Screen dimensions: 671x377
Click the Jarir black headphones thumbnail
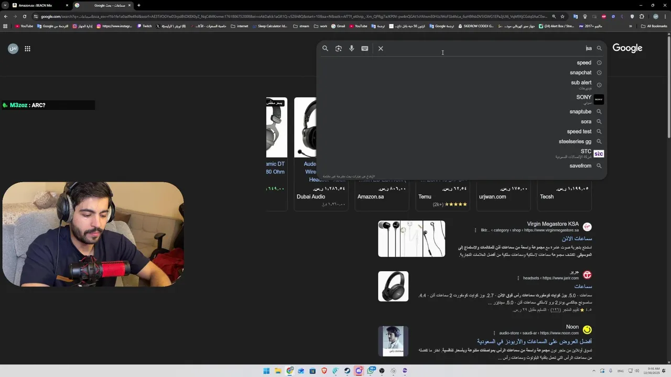click(x=393, y=286)
